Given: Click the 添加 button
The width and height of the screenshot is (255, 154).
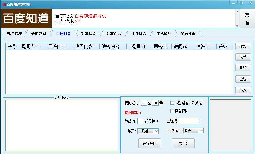Looking at the screenshot, I should point(243,46).
